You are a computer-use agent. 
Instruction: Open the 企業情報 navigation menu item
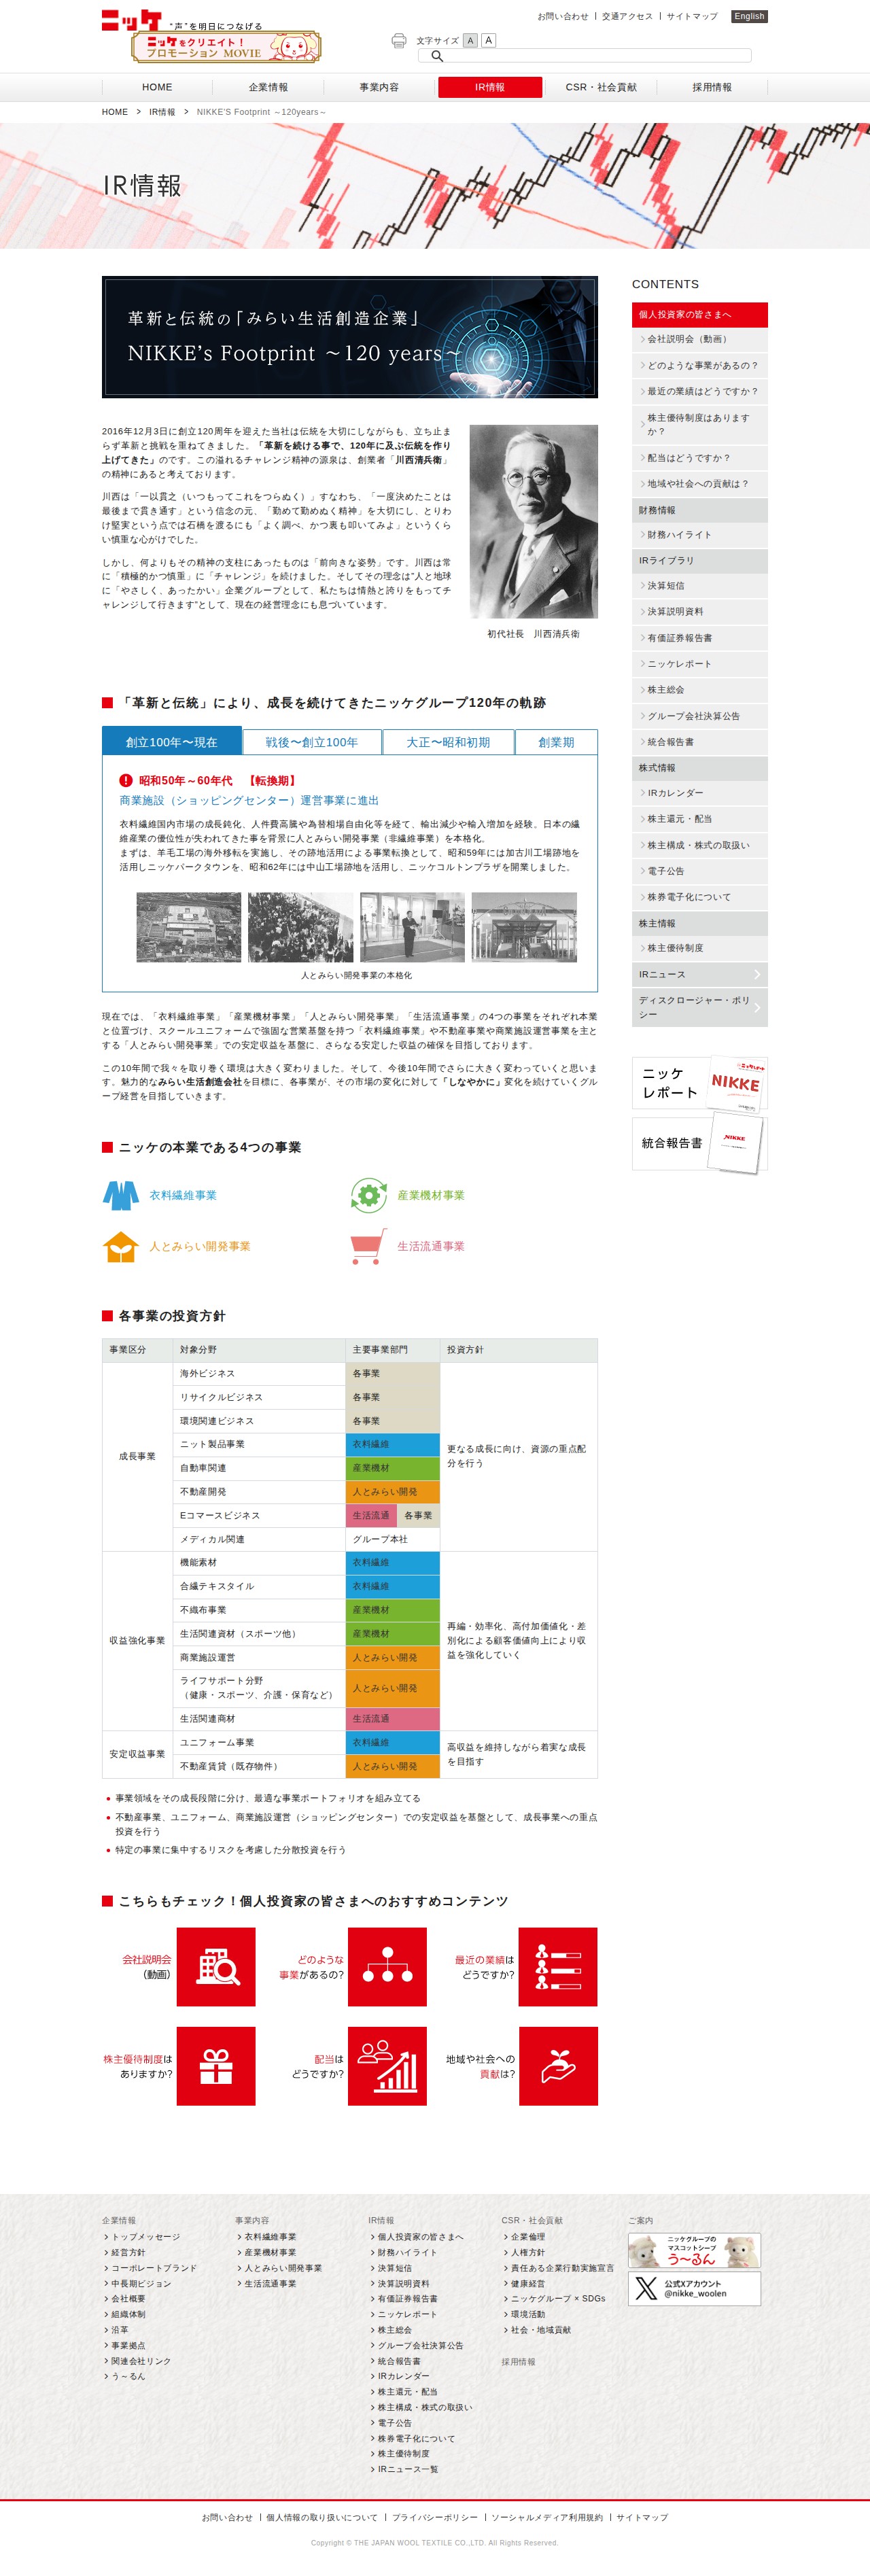point(268,87)
